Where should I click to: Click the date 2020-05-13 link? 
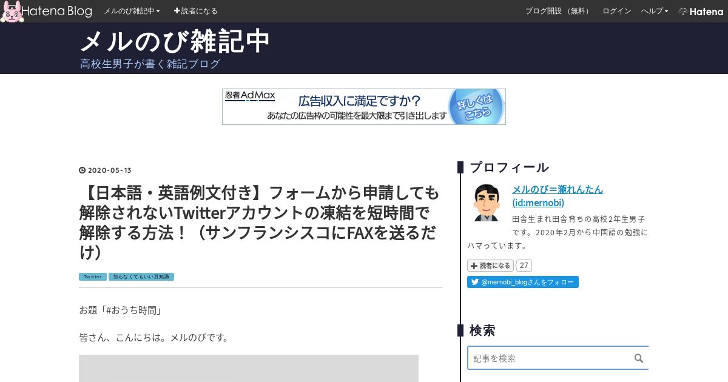click(x=110, y=170)
